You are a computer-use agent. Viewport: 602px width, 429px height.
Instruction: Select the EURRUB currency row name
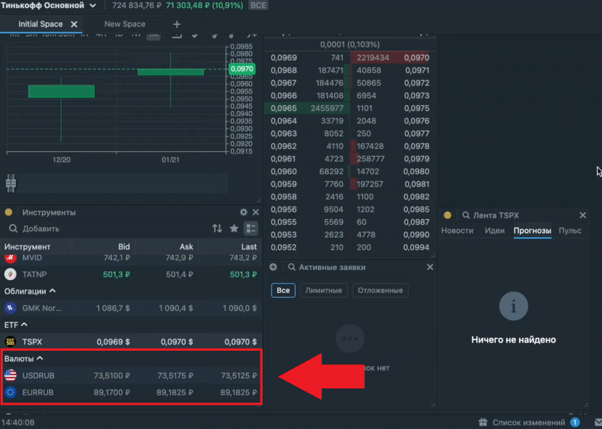click(38, 393)
